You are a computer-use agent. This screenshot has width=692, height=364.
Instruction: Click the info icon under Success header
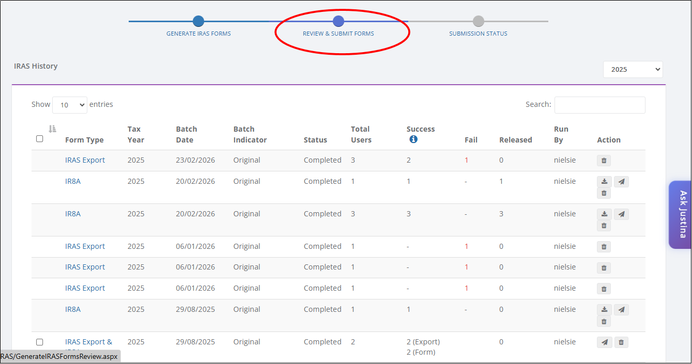(413, 139)
